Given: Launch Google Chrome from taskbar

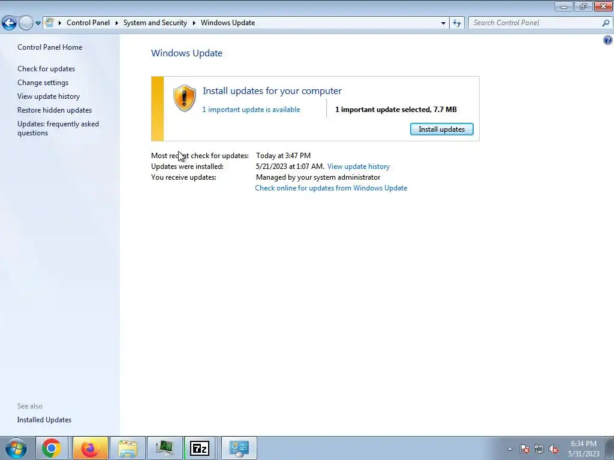Looking at the screenshot, I should click(x=52, y=448).
